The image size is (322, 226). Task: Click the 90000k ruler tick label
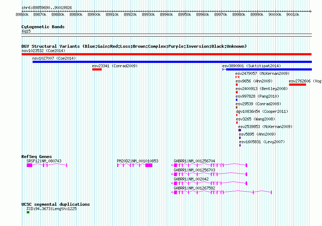point(275,14)
